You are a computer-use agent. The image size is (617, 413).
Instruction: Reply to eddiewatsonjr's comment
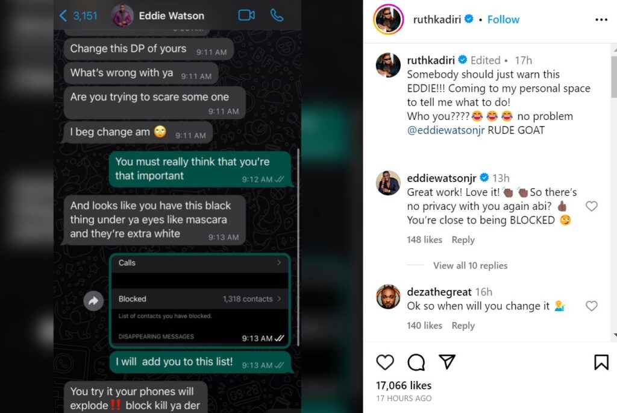(x=463, y=240)
